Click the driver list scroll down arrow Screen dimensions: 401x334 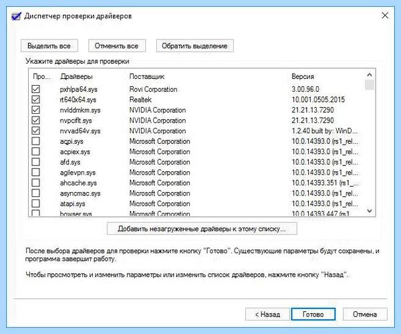pyautogui.click(x=370, y=211)
